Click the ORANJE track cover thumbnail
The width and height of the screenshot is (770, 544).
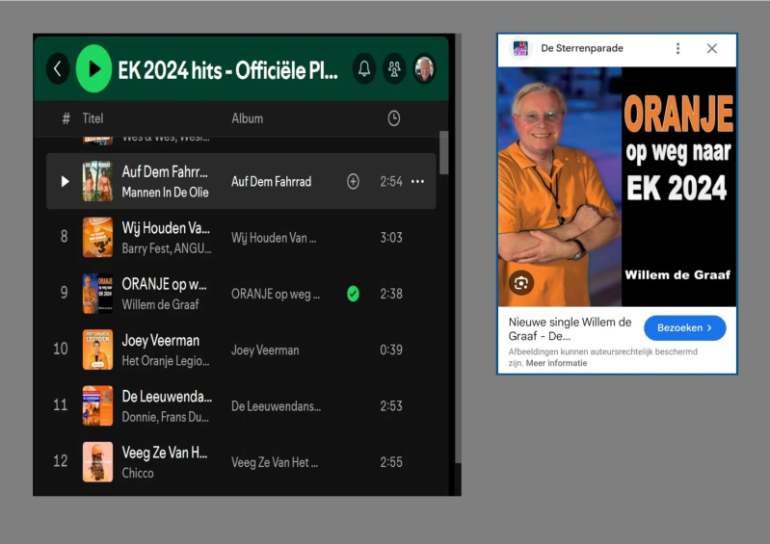[x=97, y=294]
